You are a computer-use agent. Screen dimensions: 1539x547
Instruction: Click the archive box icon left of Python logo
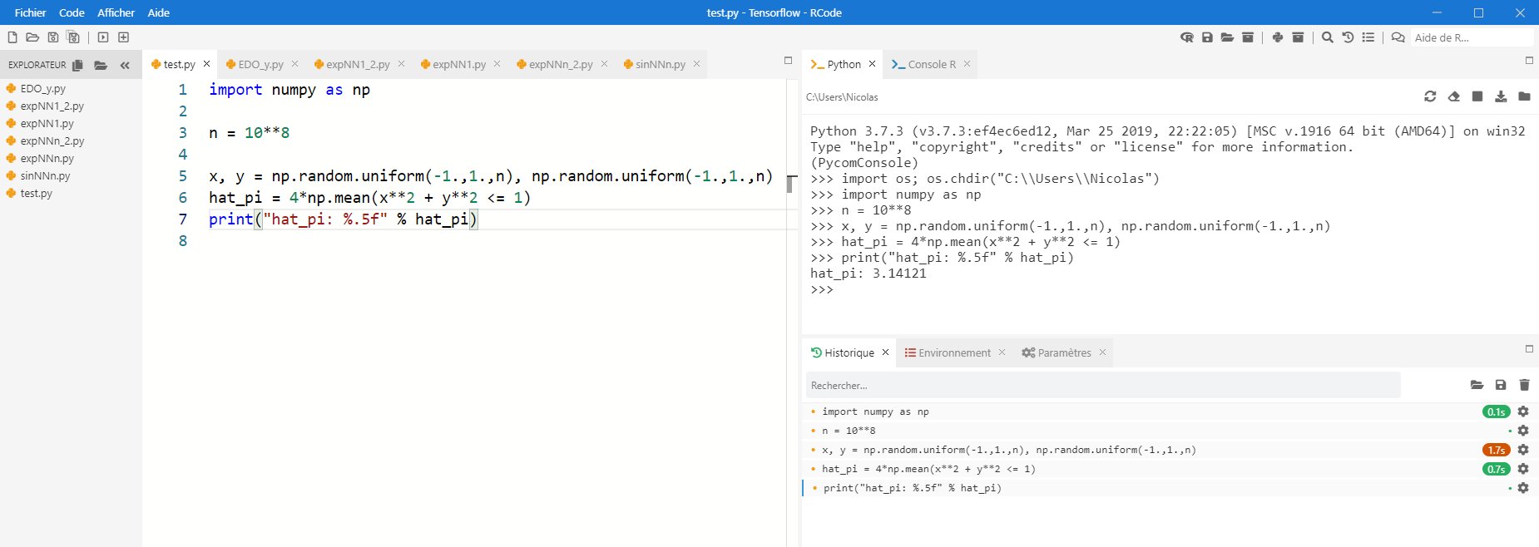point(1248,37)
